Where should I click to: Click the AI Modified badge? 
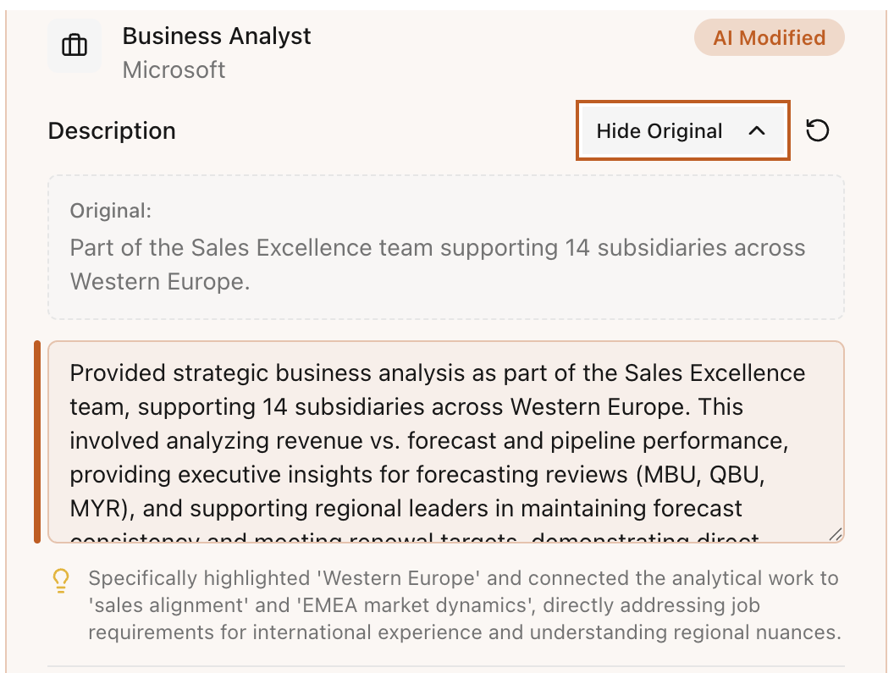[769, 38]
